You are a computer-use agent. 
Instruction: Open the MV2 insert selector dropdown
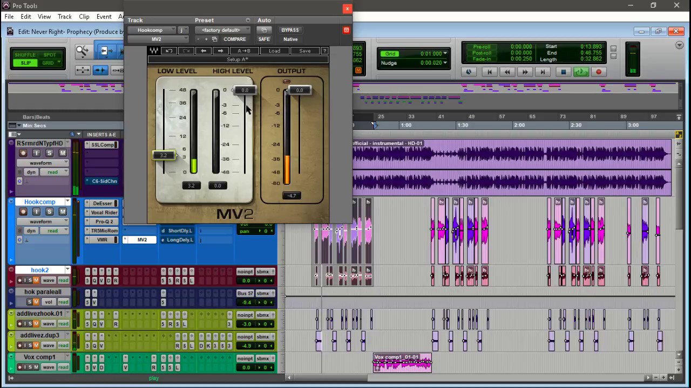point(157,39)
